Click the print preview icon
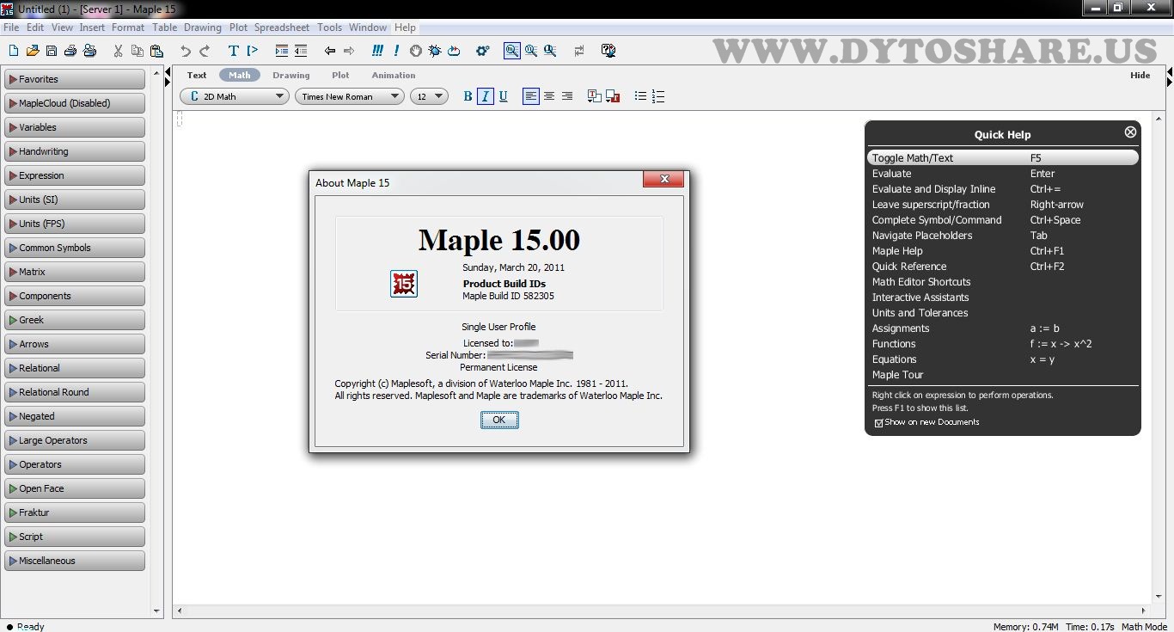This screenshot has height=632, width=1174. [x=89, y=51]
